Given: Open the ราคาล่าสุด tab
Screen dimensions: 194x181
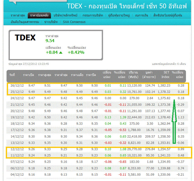Looking at the screenshot, I should [18, 15].
